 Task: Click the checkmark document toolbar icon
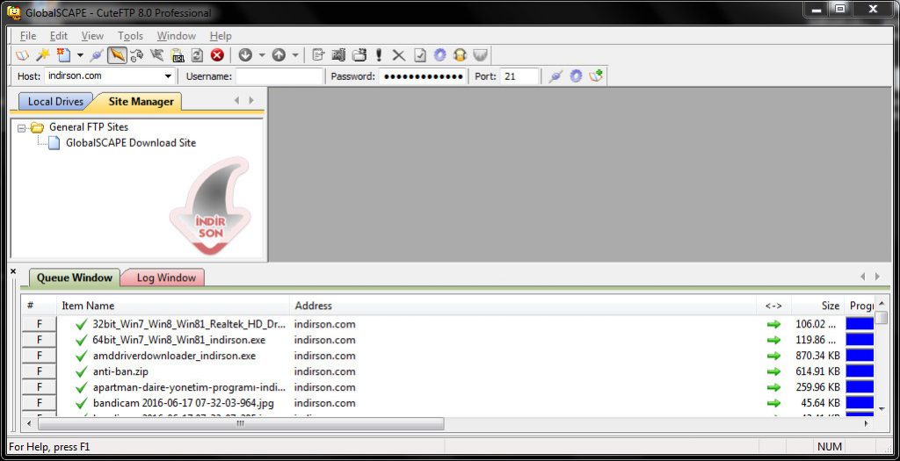(x=420, y=55)
